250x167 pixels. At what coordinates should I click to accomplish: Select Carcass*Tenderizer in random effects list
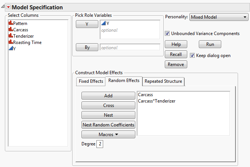pyautogui.click(x=157, y=101)
